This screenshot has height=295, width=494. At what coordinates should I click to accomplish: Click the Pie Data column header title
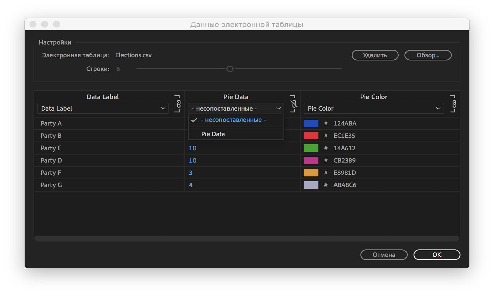pyautogui.click(x=236, y=97)
